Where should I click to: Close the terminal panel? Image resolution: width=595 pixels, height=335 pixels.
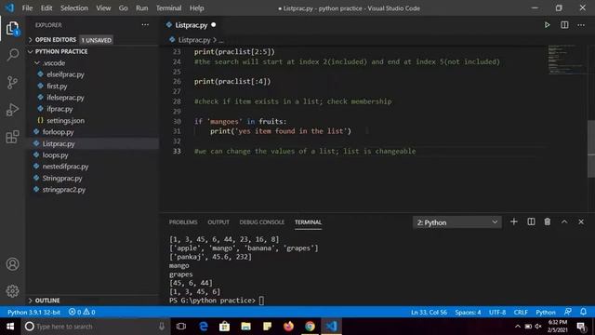coord(581,221)
